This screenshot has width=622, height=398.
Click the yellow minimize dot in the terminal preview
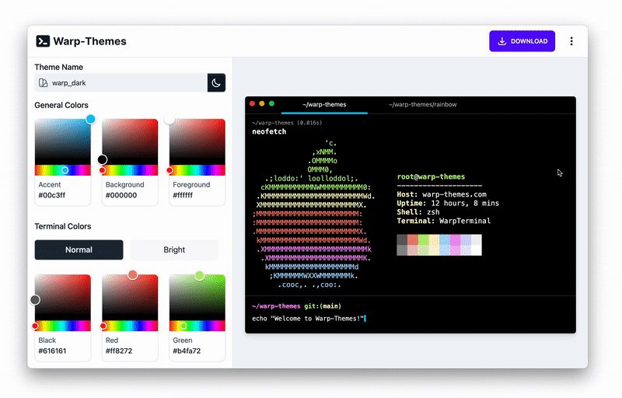(262, 104)
